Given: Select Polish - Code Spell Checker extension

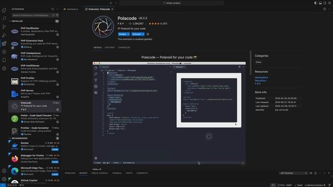Looking at the screenshot, I should pyautogui.click(x=35, y=119).
